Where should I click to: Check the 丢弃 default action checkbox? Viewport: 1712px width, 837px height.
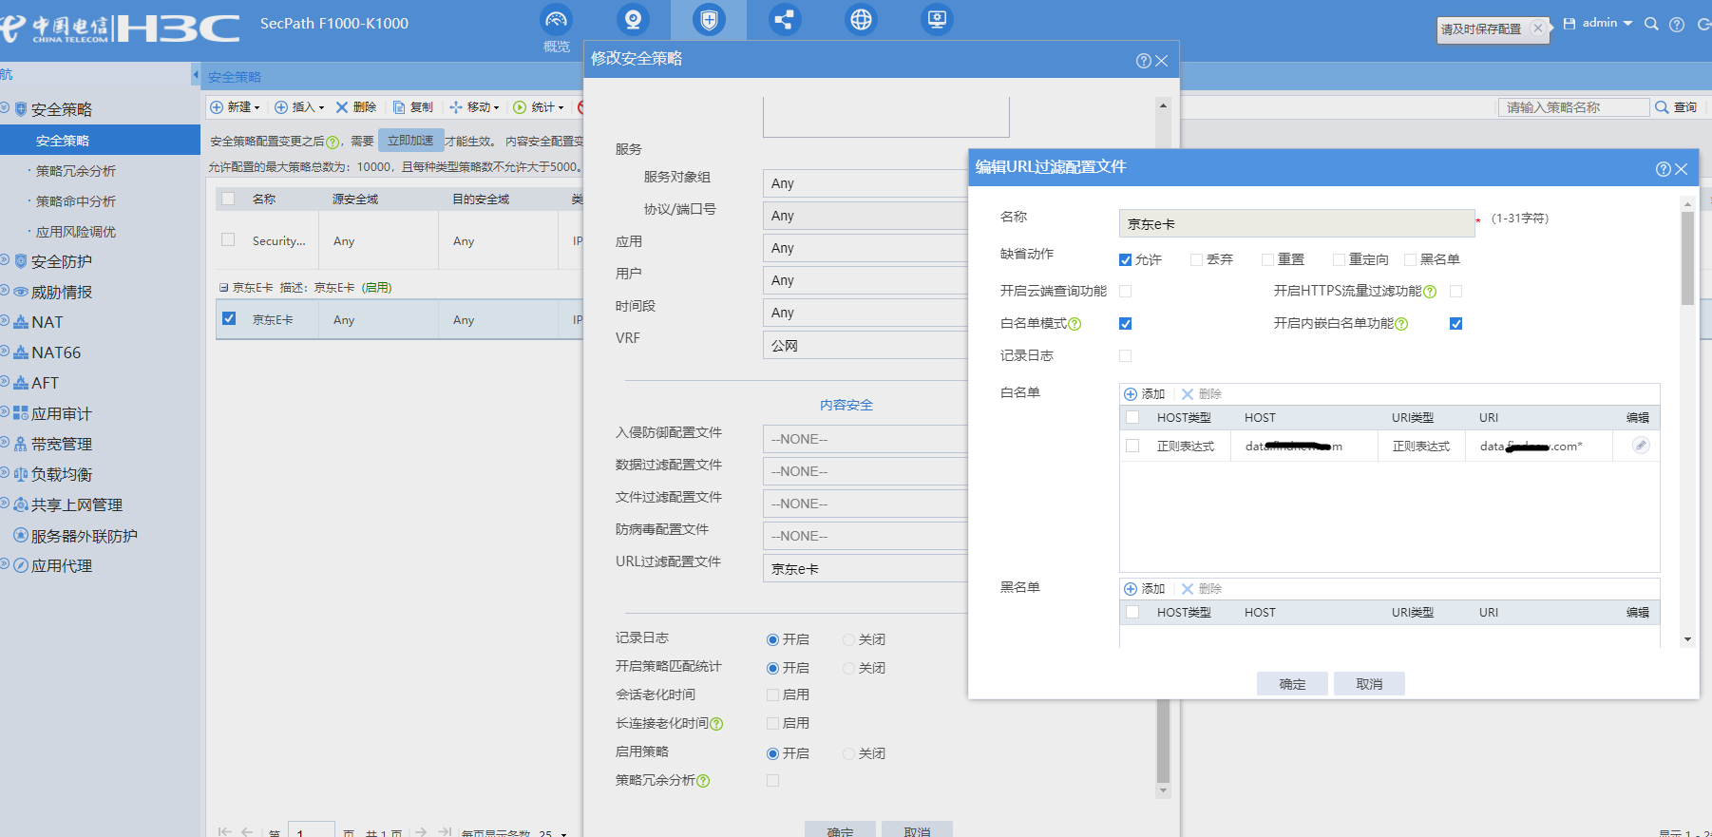[x=1196, y=259]
